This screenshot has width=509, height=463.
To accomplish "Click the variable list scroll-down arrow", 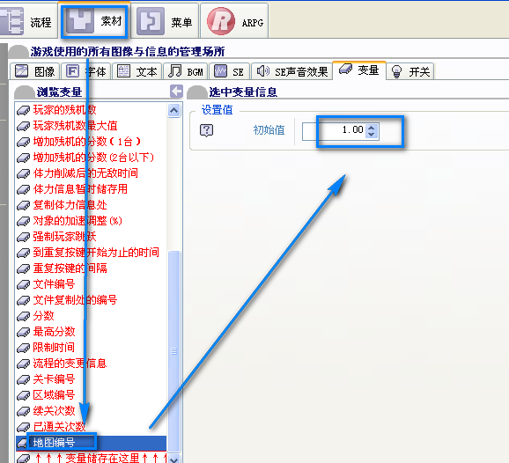I will pyautogui.click(x=174, y=459).
